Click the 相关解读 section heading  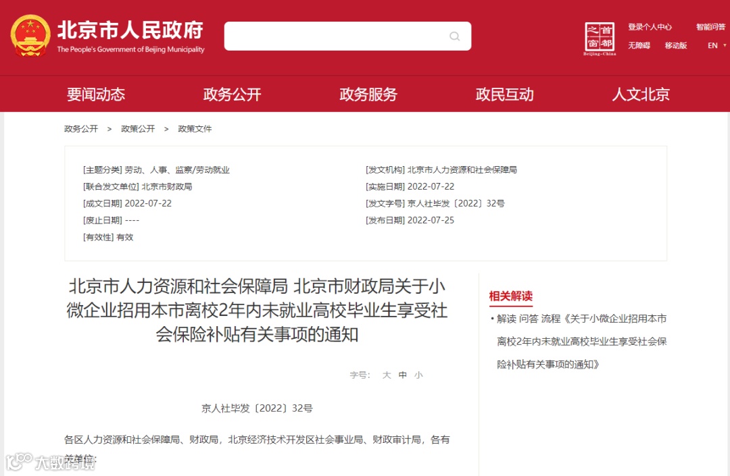coord(511,296)
